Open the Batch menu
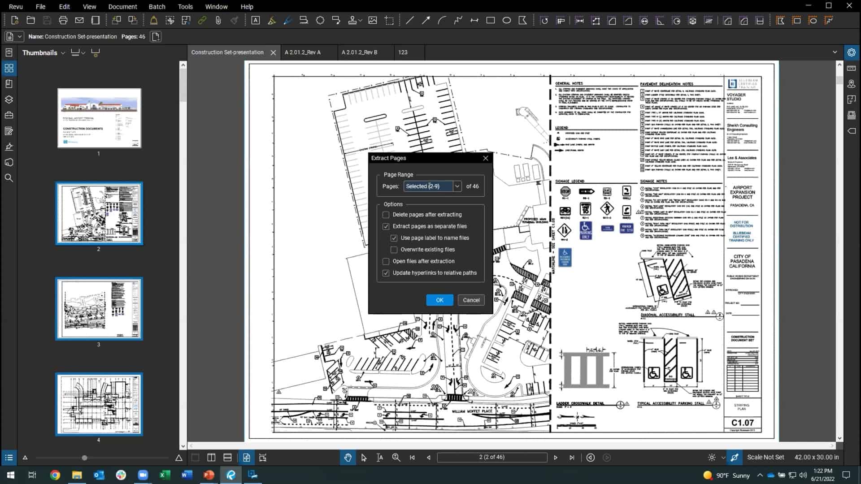 (x=157, y=6)
